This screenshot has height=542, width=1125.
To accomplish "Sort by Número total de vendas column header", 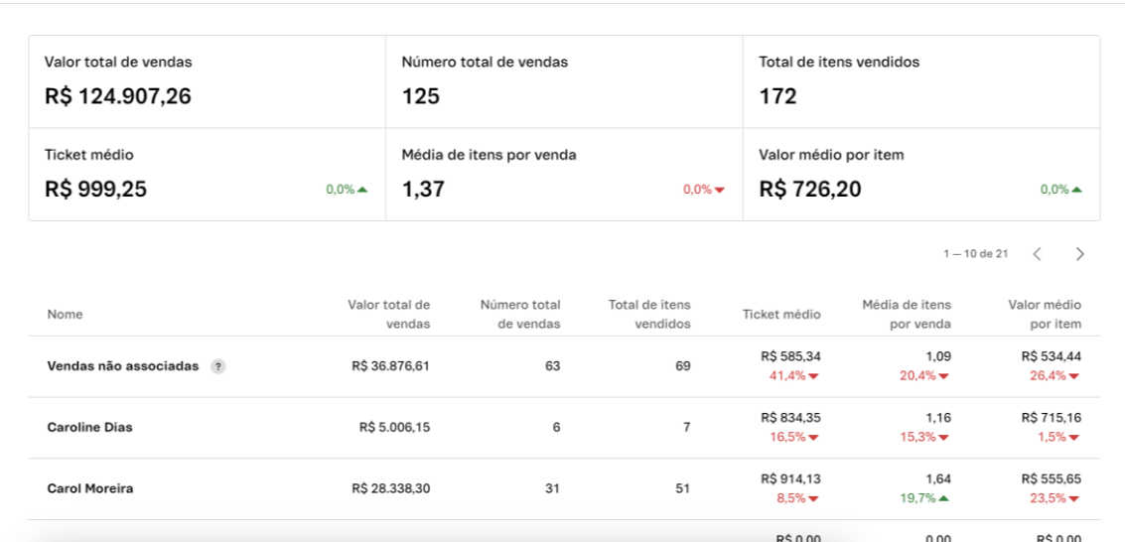I will click(520, 314).
